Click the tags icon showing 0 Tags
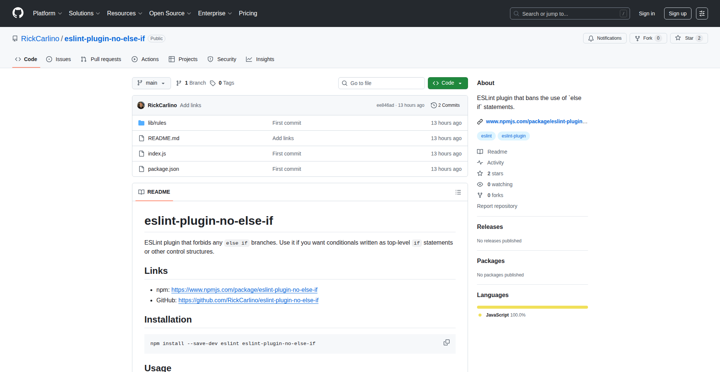Image resolution: width=720 pixels, height=372 pixels. point(213,83)
